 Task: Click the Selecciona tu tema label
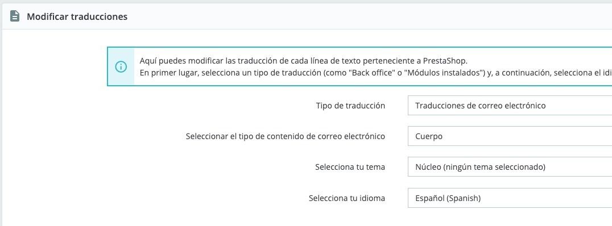(350, 167)
